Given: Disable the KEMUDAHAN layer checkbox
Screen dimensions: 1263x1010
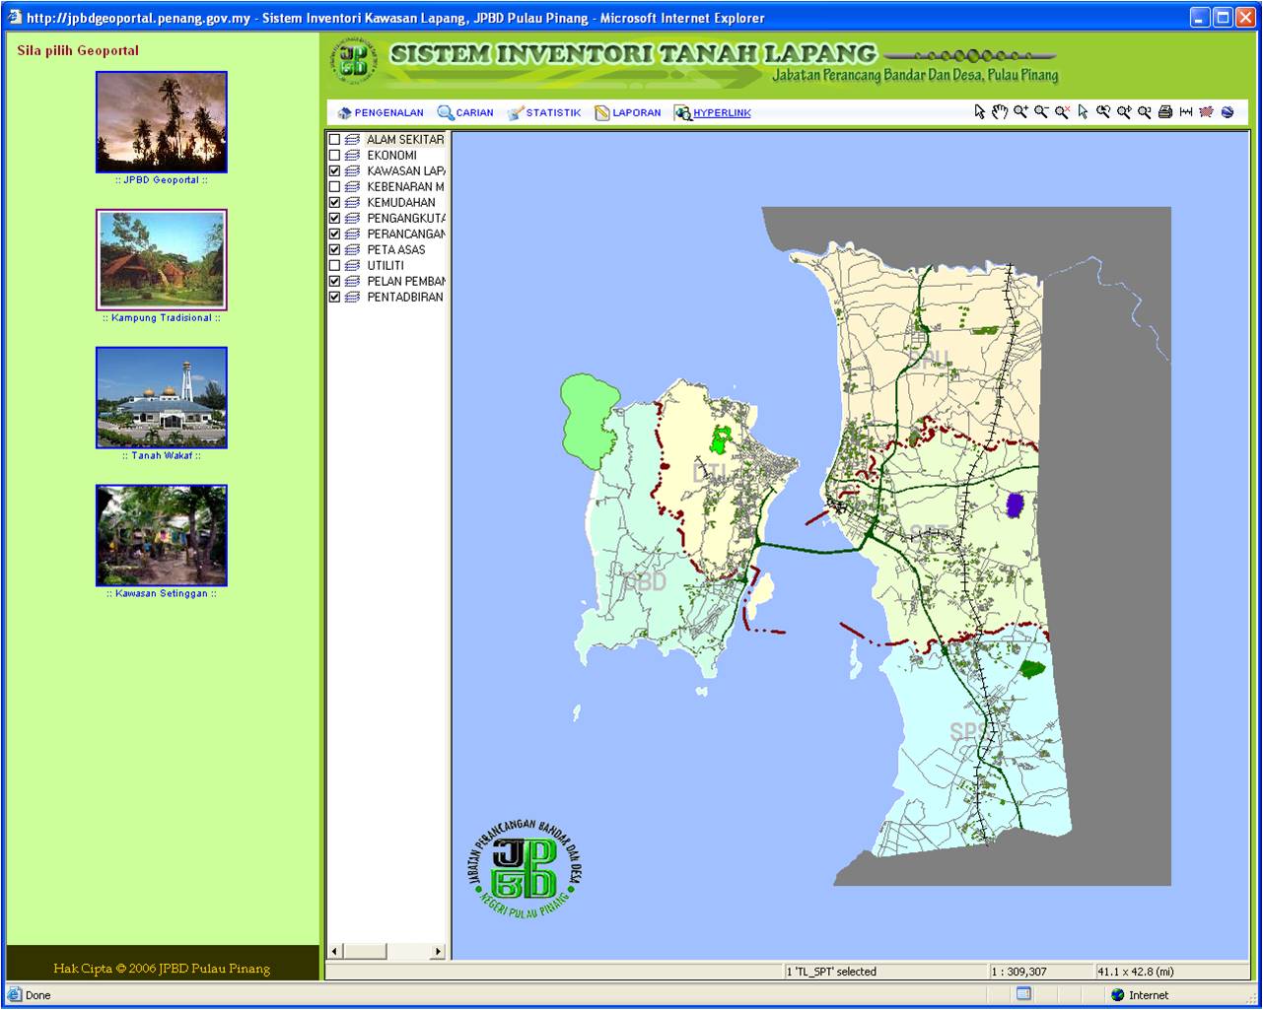Looking at the screenshot, I should 336,202.
